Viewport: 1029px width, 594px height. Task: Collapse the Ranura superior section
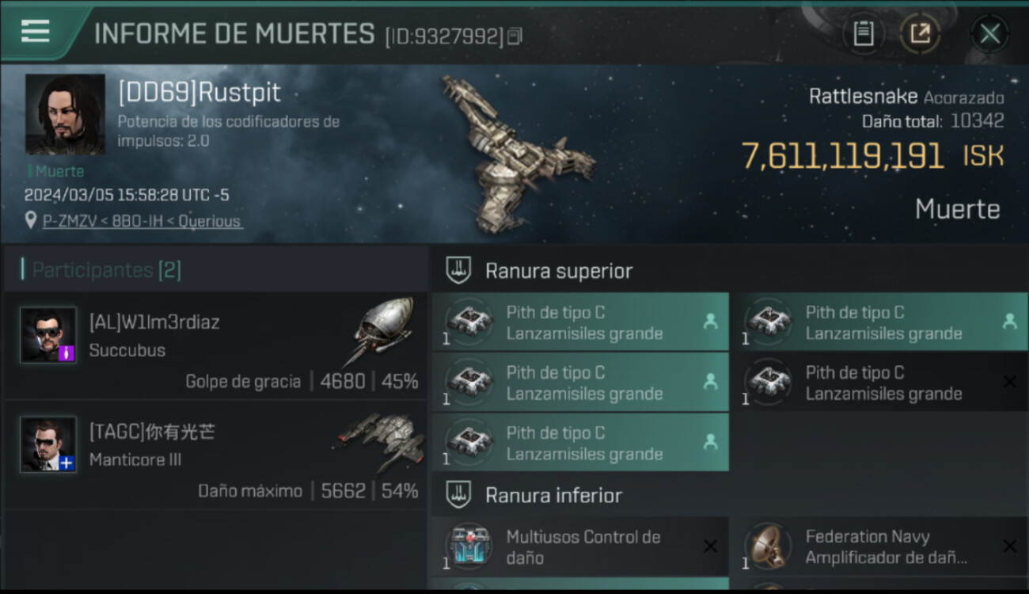[729, 271]
